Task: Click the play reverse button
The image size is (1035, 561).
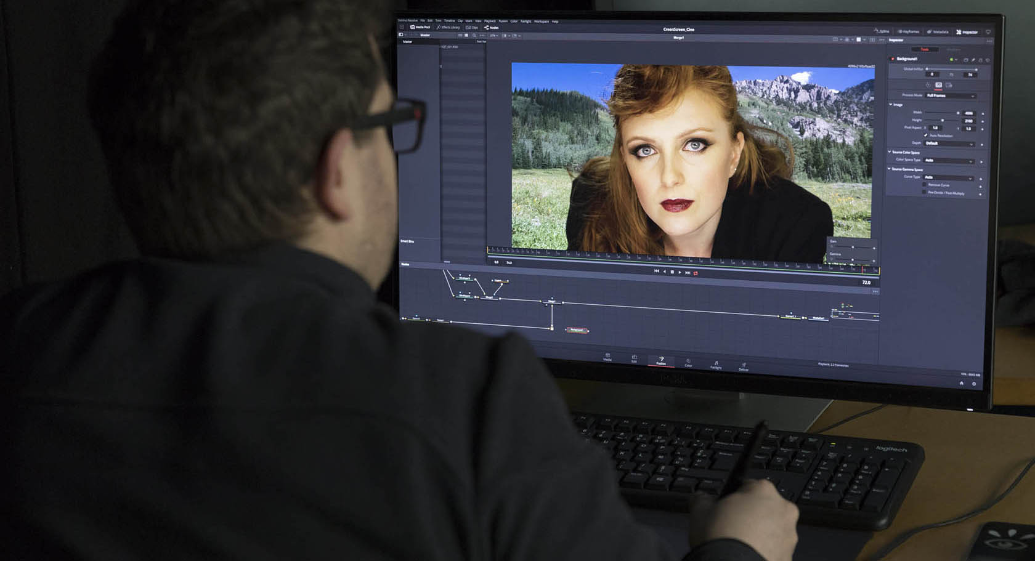Action: click(664, 272)
